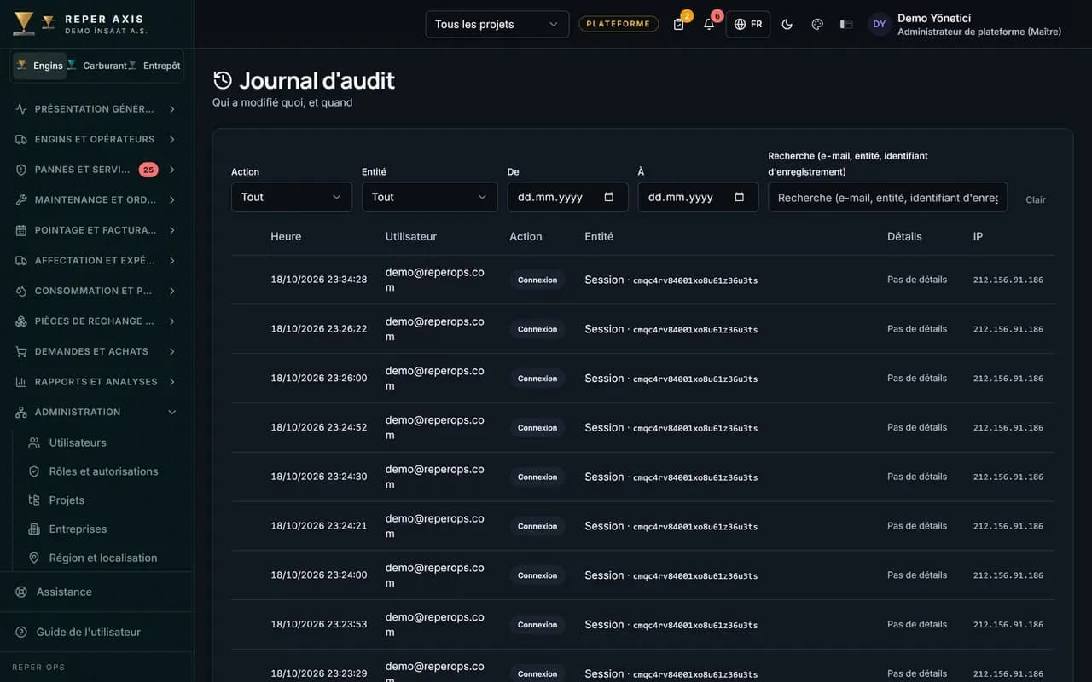Click the Assistance lifebuoy icon
1092x682 pixels.
click(21, 592)
